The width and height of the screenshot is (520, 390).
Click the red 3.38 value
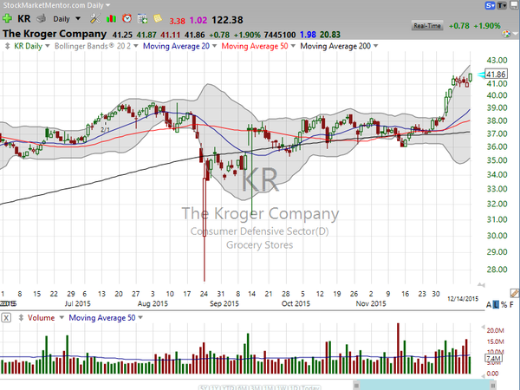pyautogui.click(x=178, y=21)
